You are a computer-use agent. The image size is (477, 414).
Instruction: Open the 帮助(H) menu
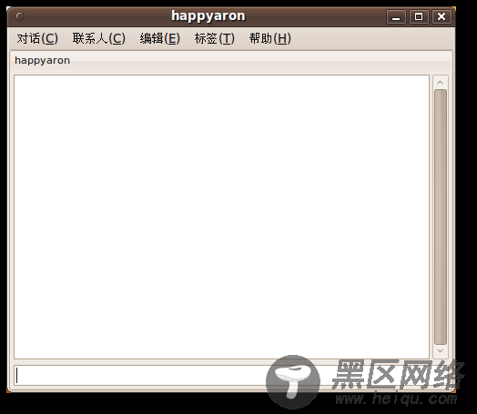(x=270, y=38)
